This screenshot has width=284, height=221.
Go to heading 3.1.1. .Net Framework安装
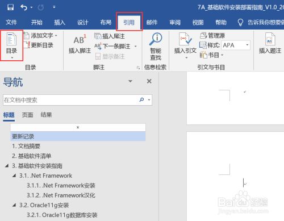click(61, 185)
